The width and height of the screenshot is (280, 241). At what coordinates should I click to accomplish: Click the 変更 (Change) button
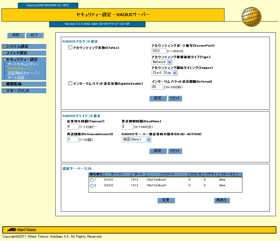pos(166,200)
